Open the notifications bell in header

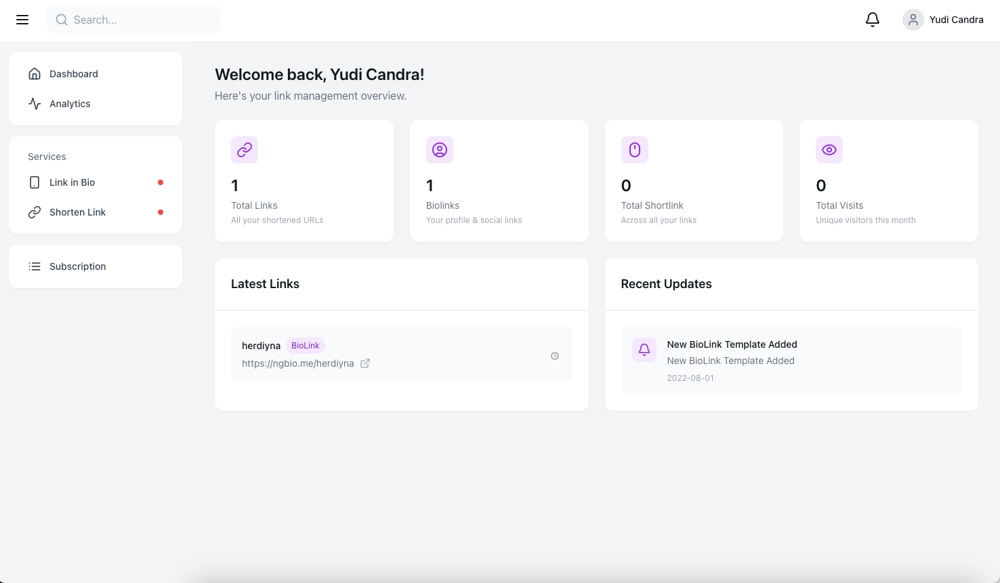click(873, 20)
